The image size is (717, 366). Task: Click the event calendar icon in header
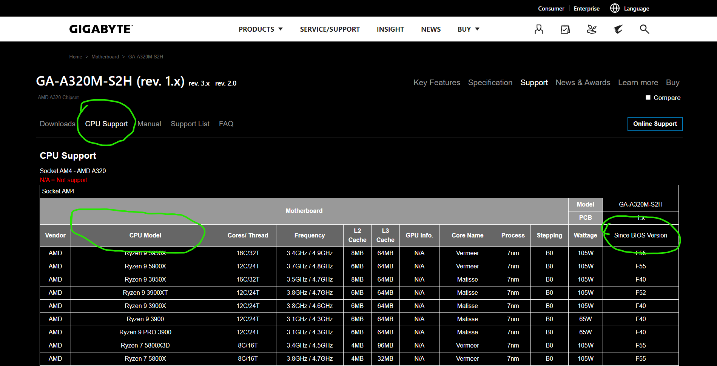(565, 29)
